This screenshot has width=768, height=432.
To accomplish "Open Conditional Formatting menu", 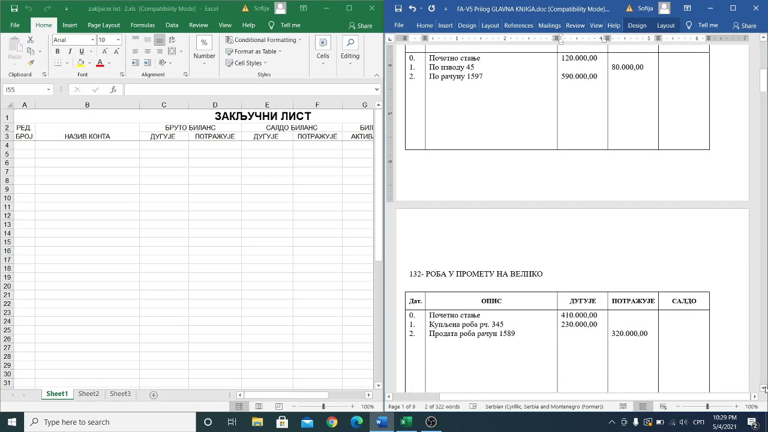I will [263, 40].
